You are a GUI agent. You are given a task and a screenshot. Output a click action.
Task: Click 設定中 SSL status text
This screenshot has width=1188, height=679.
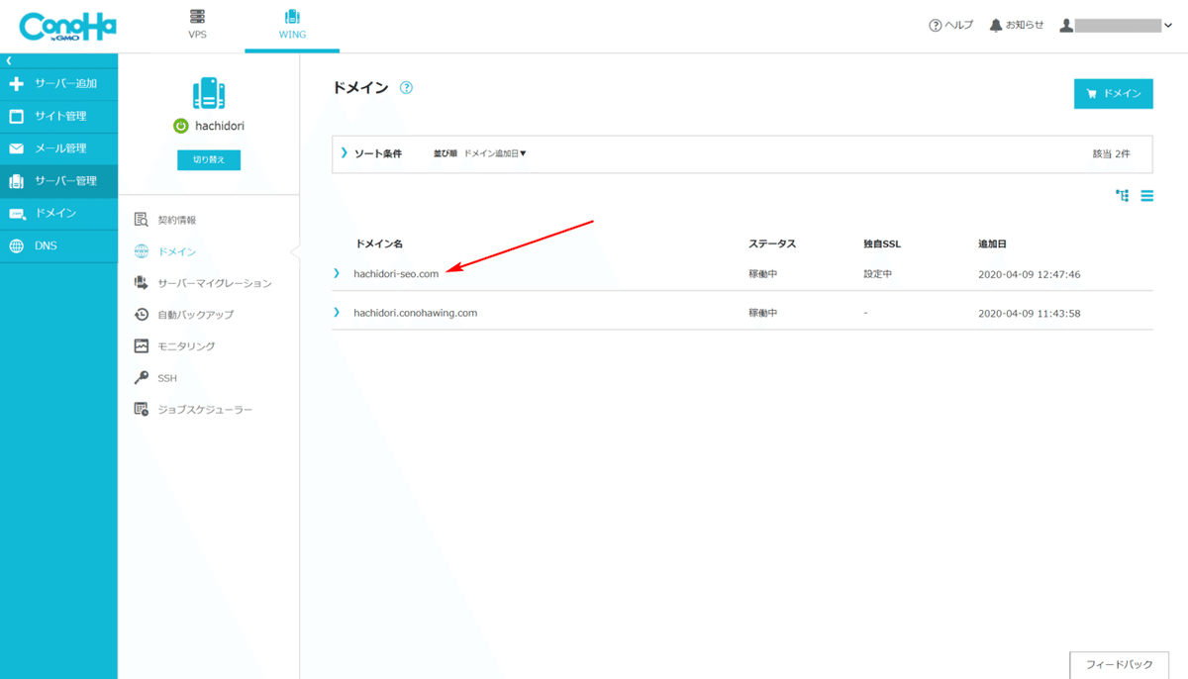[878, 274]
